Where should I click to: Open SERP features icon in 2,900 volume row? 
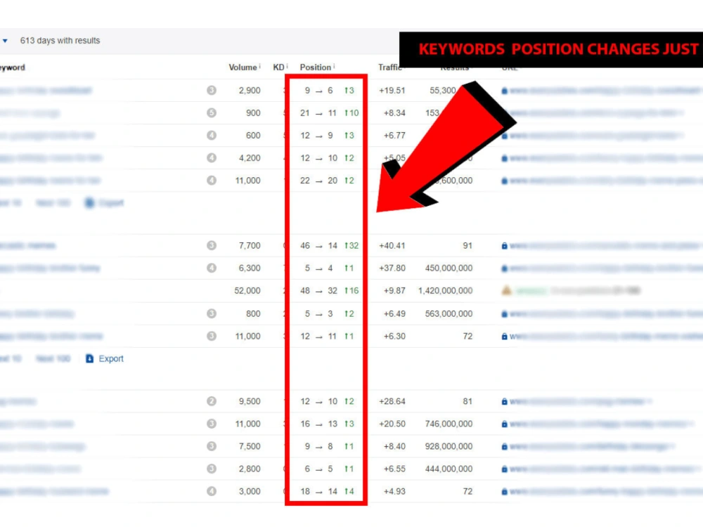point(212,91)
